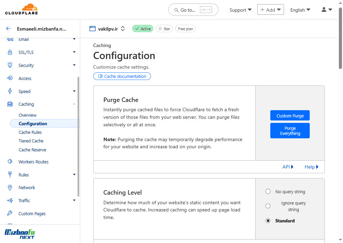343x243 pixels.
Task: Click the Go to search field
Action: [193, 10]
